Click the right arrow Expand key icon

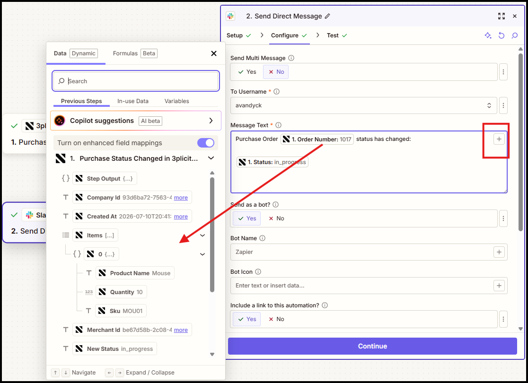point(120,373)
